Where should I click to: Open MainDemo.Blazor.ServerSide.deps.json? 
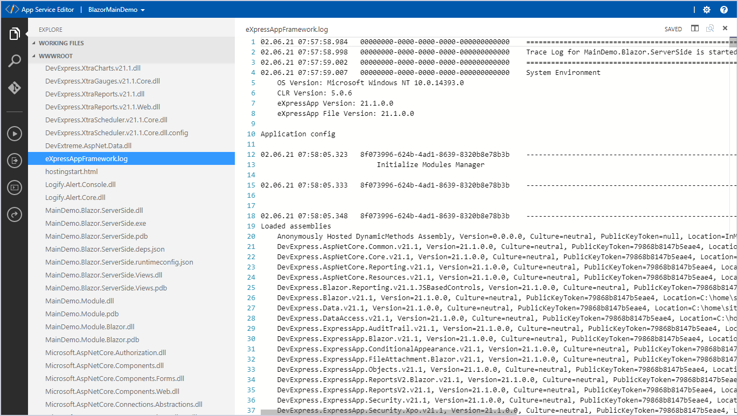point(105,249)
